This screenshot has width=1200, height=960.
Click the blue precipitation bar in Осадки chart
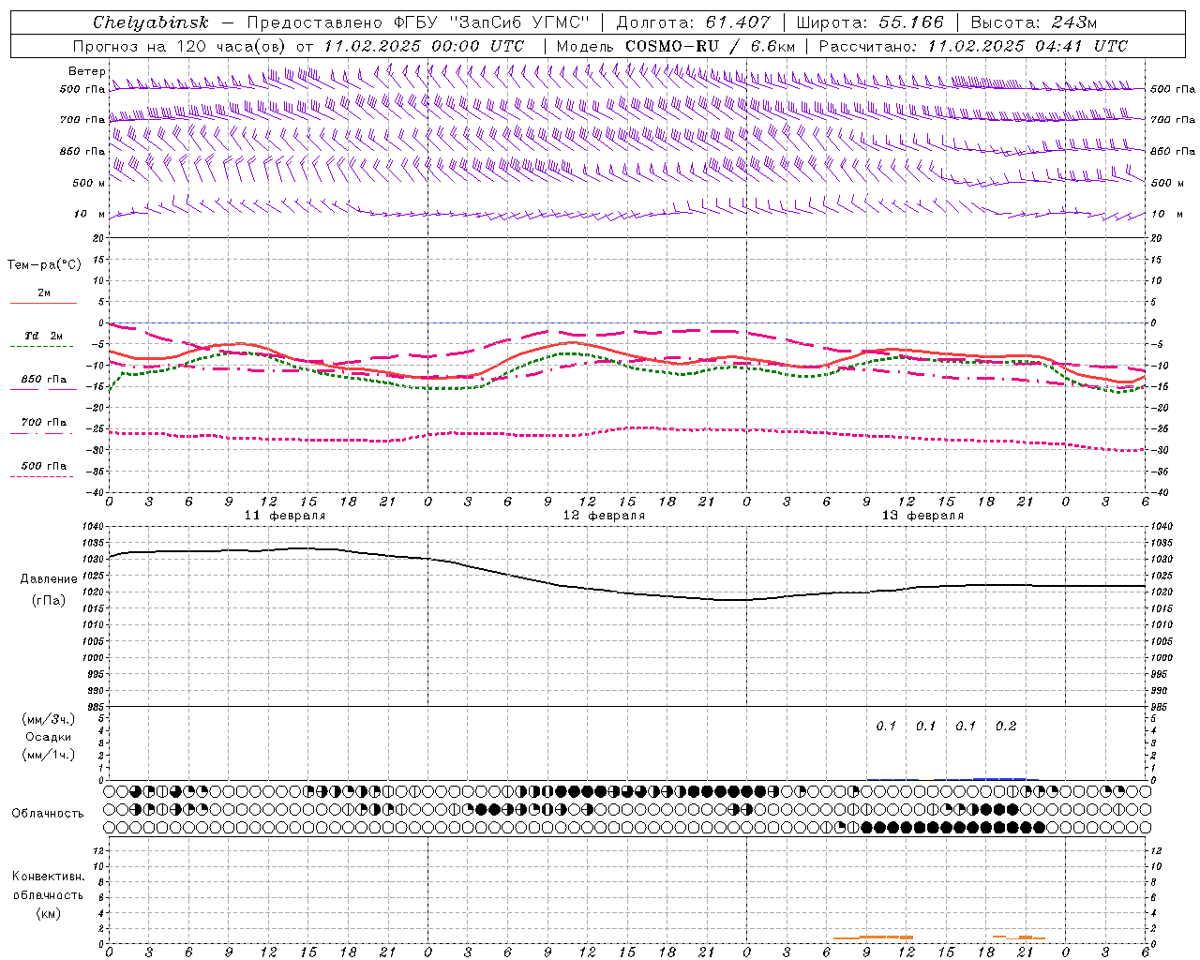999,778
